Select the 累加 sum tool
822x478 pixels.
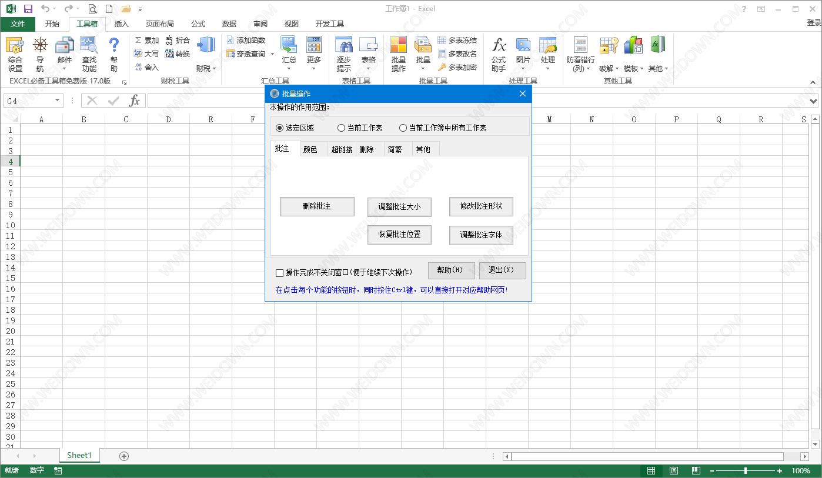[146, 40]
